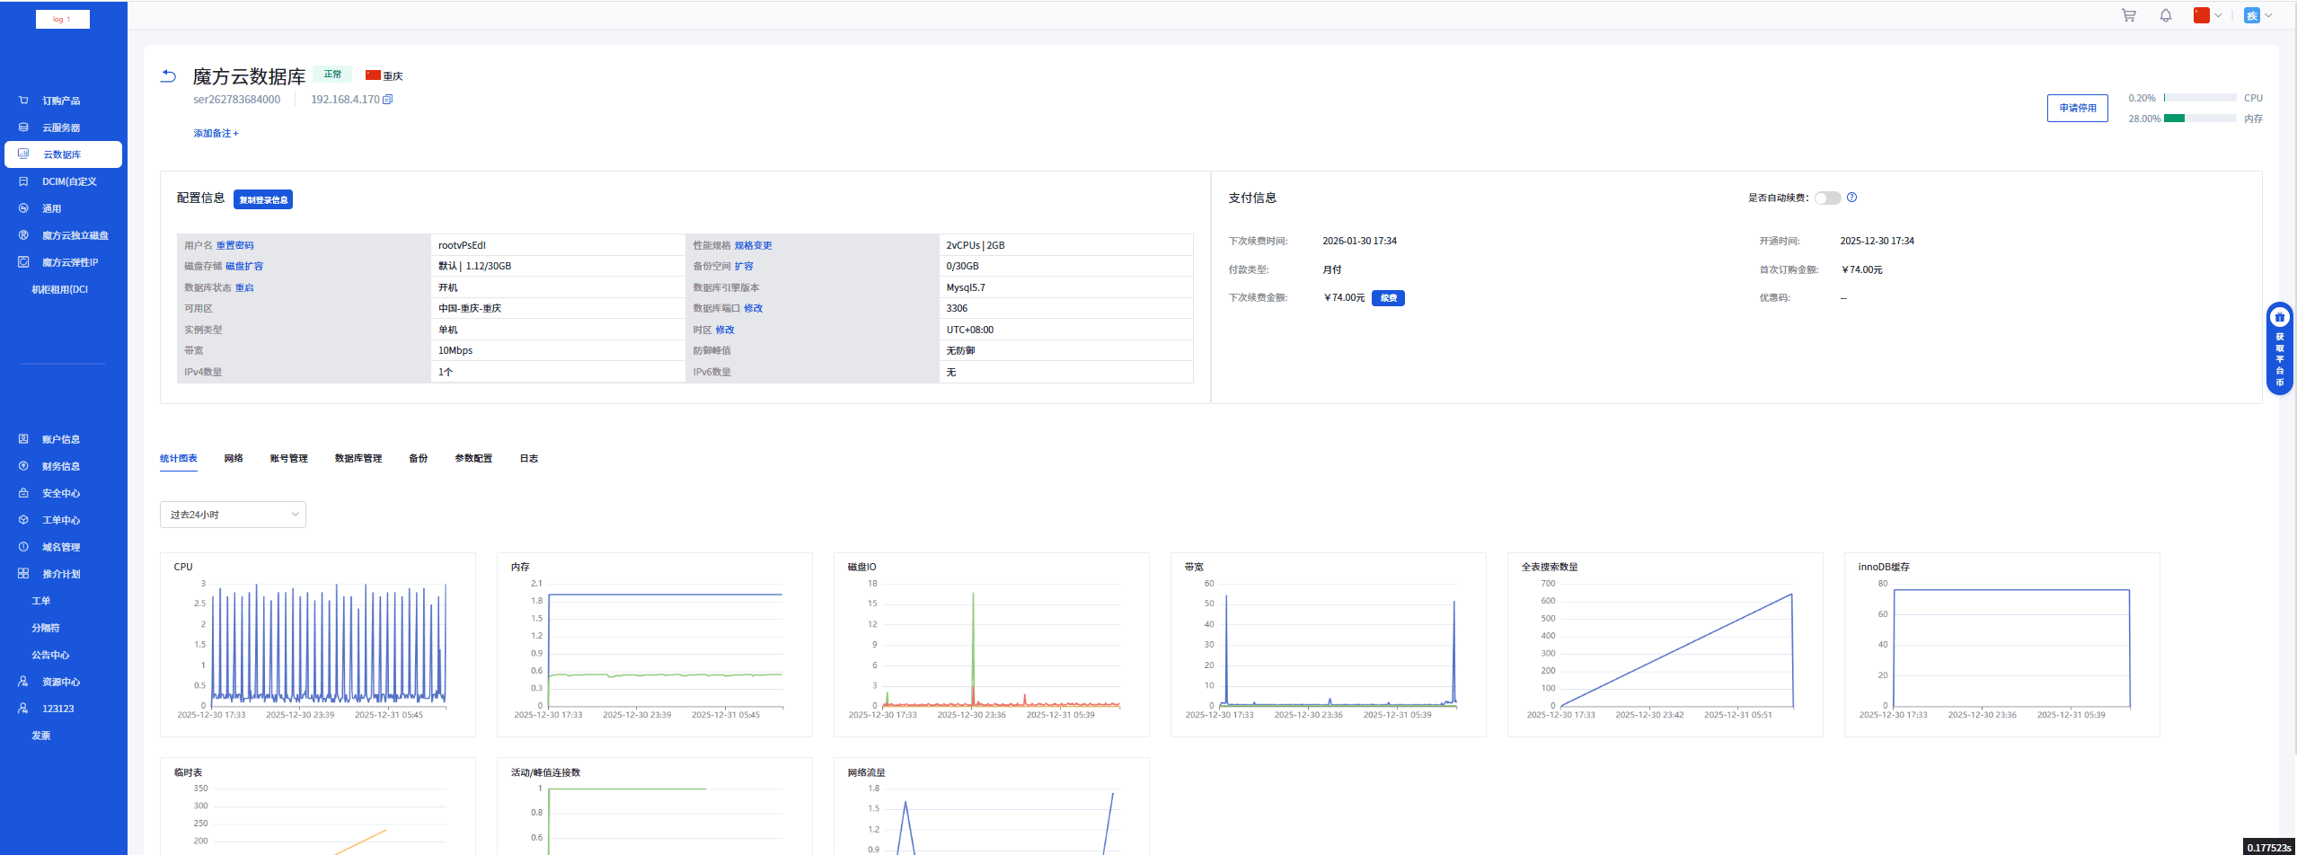Expand the user avatar dropdown in header
2297x855 pixels.
[2257, 15]
